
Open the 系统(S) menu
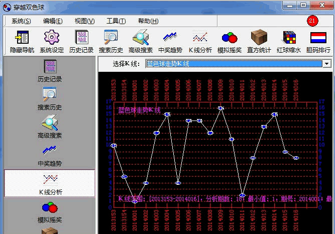coord(21,21)
